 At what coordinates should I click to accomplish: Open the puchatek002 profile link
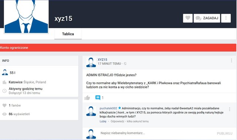click(x=108, y=108)
